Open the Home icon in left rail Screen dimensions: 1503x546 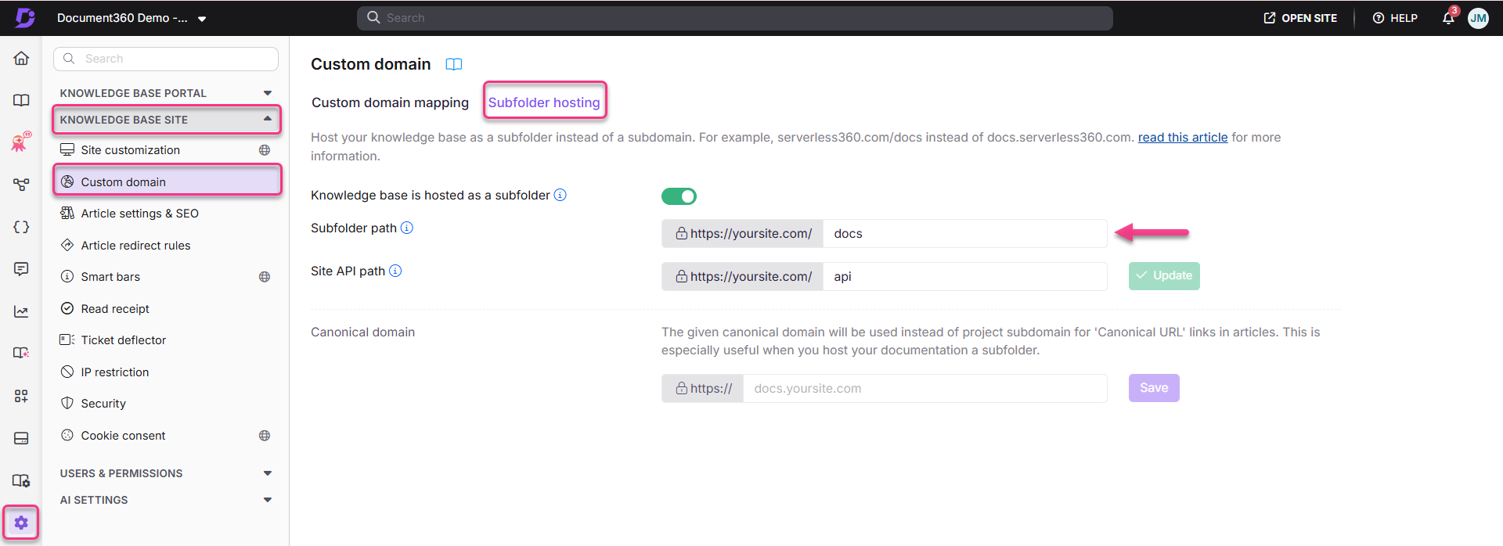click(21, 59)
